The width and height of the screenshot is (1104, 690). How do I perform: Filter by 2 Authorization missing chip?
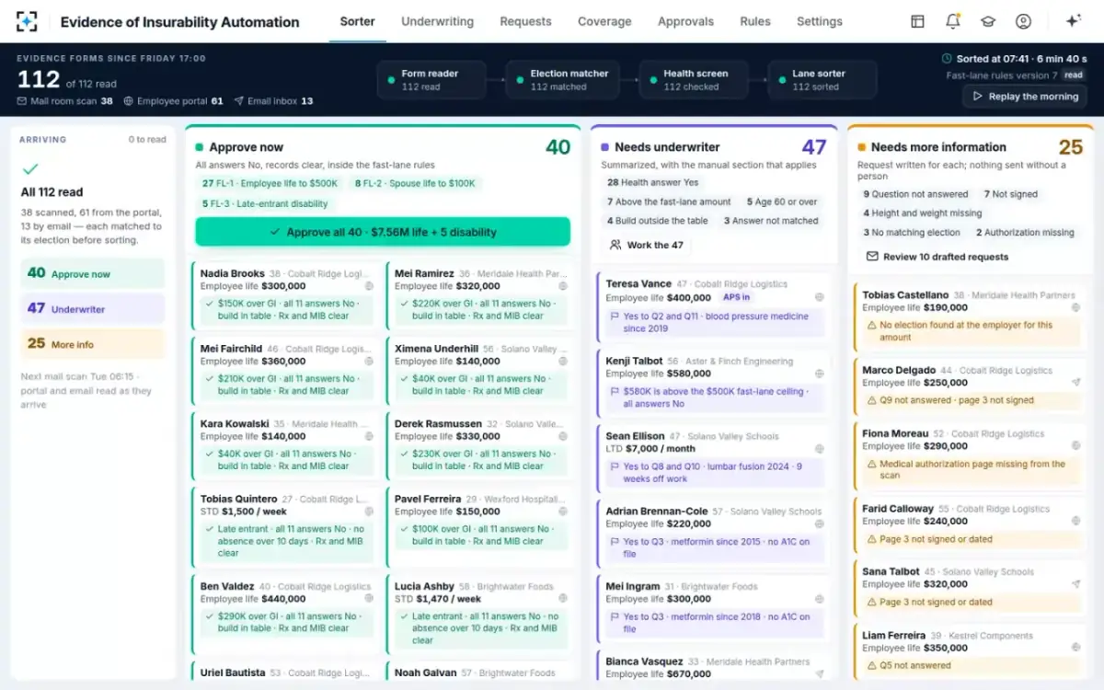1025,233
